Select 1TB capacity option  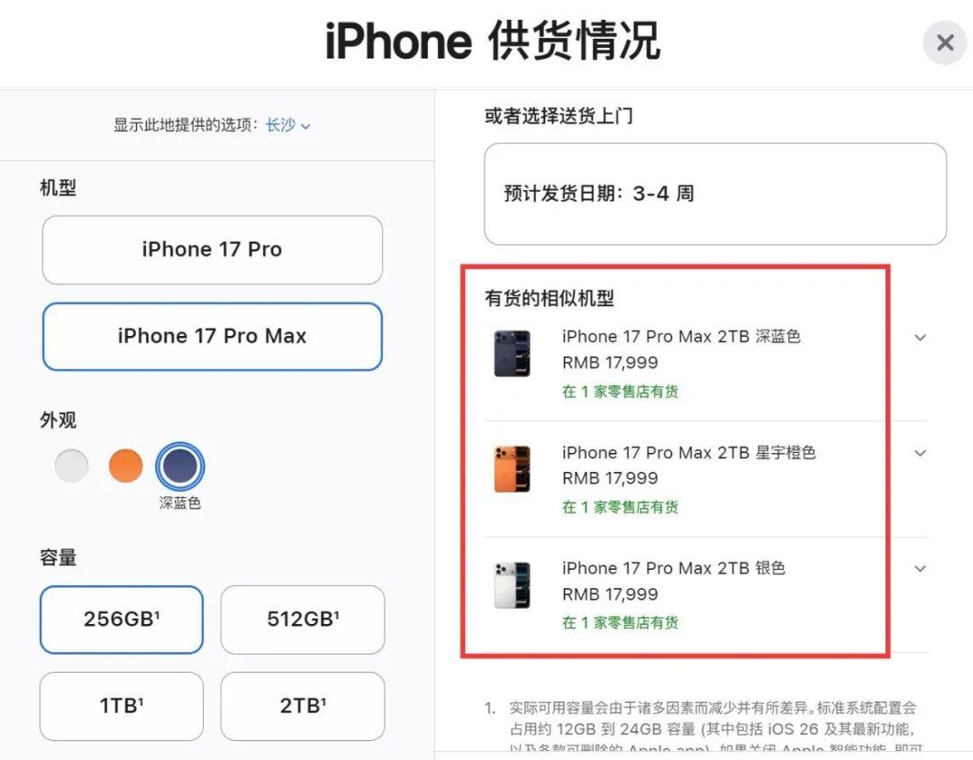point(122,706)
